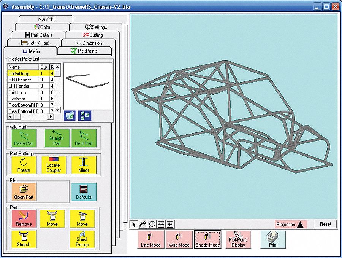This screenshot has width=342, height=258.
Task: Enable Shade Mode display
Action: tap(207, 239)
